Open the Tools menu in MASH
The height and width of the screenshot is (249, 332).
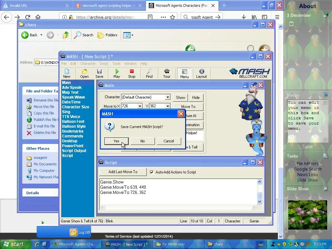point(116,64)
